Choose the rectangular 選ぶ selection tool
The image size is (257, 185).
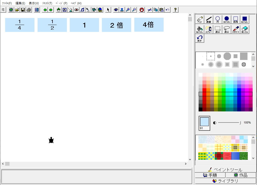tap(218, 30)
